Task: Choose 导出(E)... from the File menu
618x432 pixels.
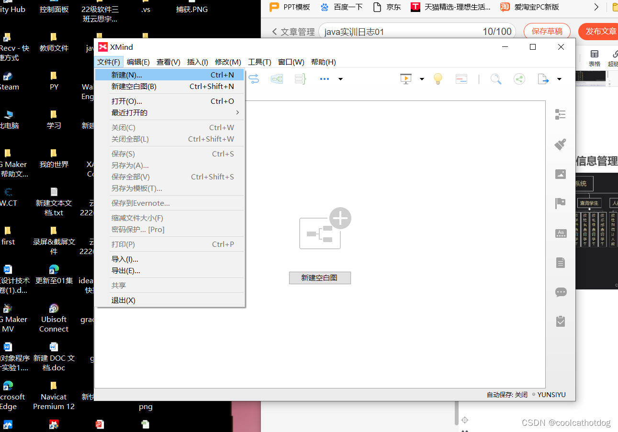Action: pyautogui.click(x=169, y=270)
